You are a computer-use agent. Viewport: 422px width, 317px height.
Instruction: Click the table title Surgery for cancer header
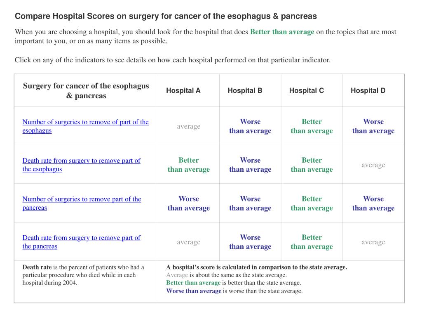(86, 90)
